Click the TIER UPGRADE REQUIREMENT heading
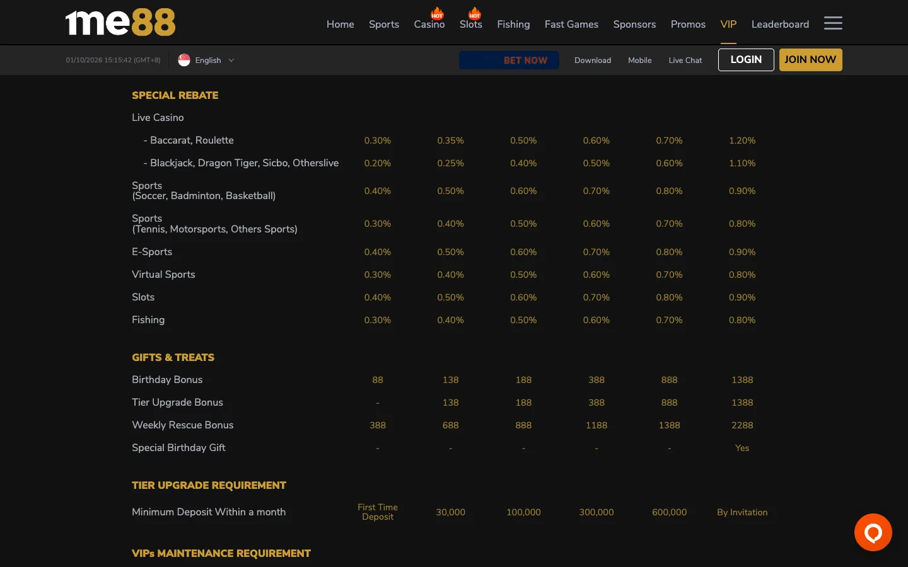 [x=209, y=485]
